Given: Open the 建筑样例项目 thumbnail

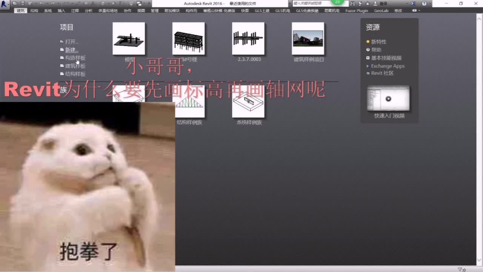Looking at the screenshot, I should (308, 39).
